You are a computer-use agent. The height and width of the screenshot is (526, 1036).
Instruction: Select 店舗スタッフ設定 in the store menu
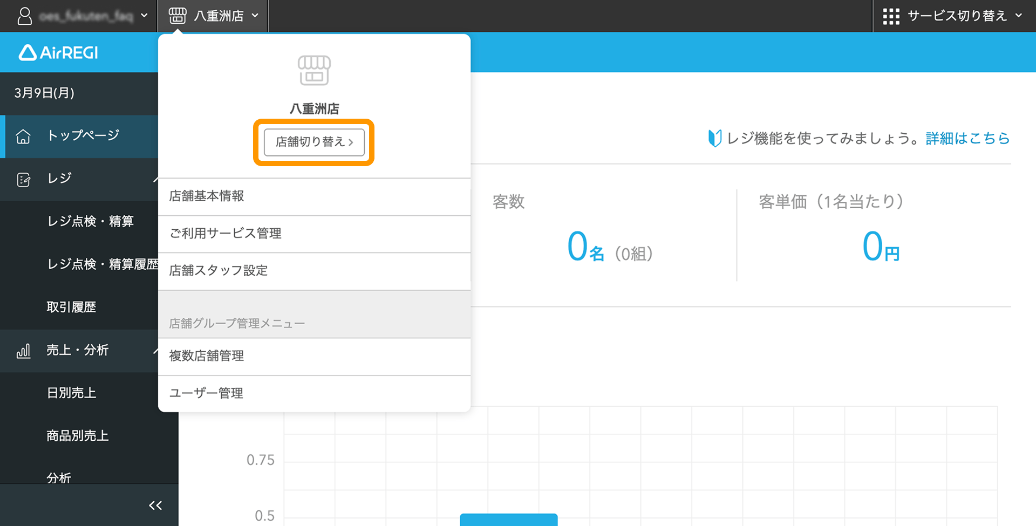314,271
